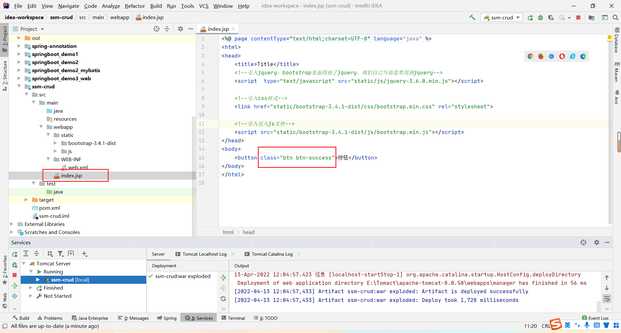
Task: Toggle the 2: Favorites tool window
Action: [x=5, y=270]
